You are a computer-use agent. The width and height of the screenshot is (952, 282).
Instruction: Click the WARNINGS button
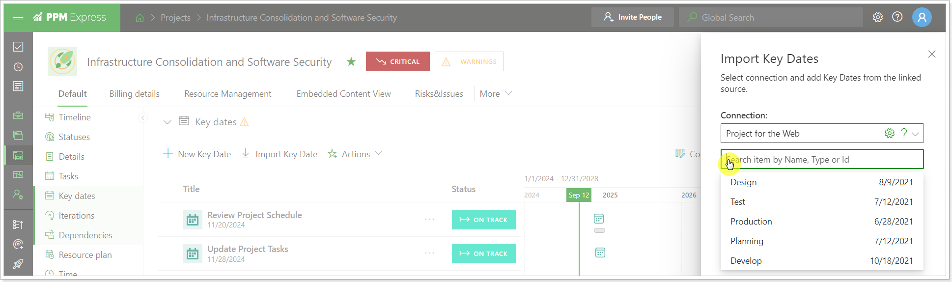click(469, 61)
